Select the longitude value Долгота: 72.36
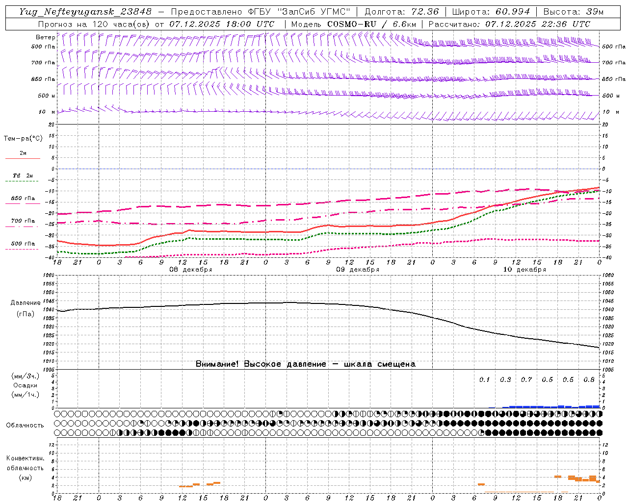This screenshot has width=628, height=502. (402, 12)
